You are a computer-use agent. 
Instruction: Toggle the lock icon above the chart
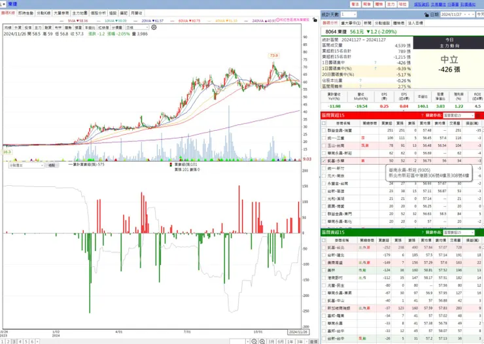pos(315,20)
